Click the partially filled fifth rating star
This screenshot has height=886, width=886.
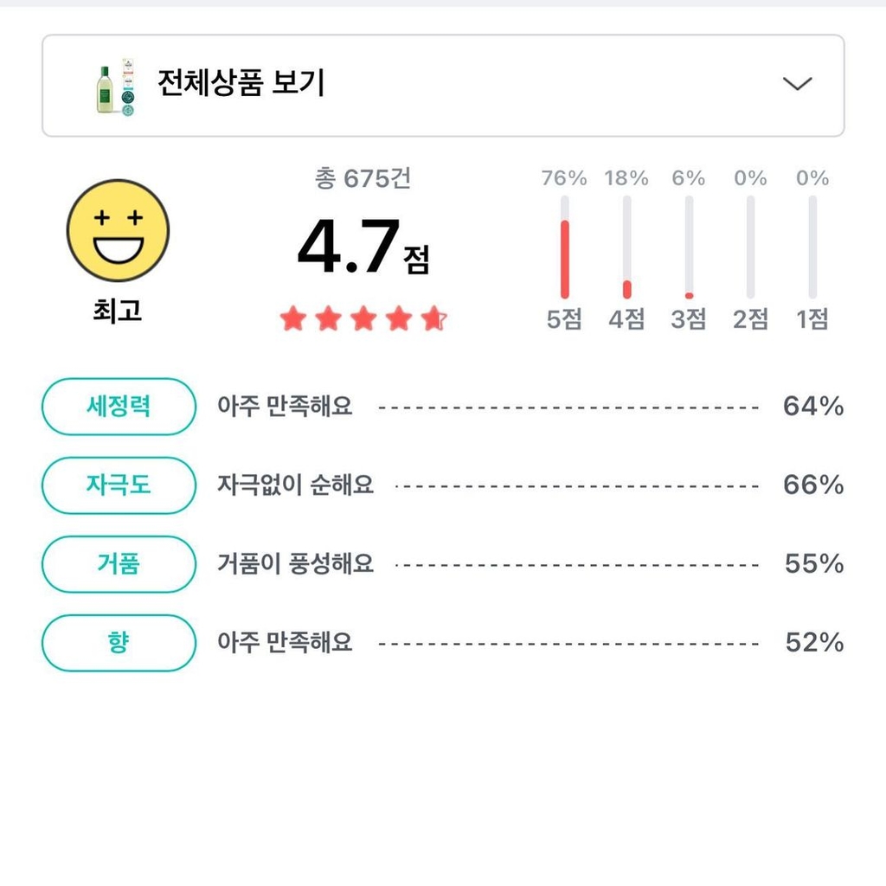click(434, 318)
